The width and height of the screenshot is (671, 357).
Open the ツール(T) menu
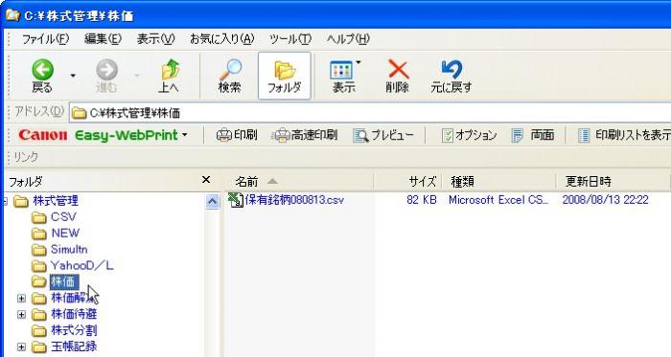tap(290, 39)
